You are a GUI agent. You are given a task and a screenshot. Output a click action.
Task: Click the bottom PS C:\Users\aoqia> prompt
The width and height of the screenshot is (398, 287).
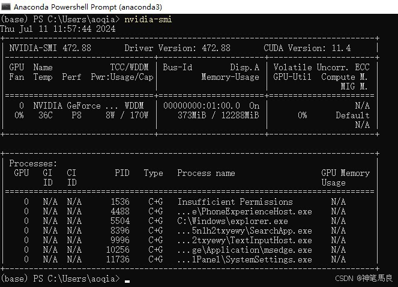click(60, 279)
